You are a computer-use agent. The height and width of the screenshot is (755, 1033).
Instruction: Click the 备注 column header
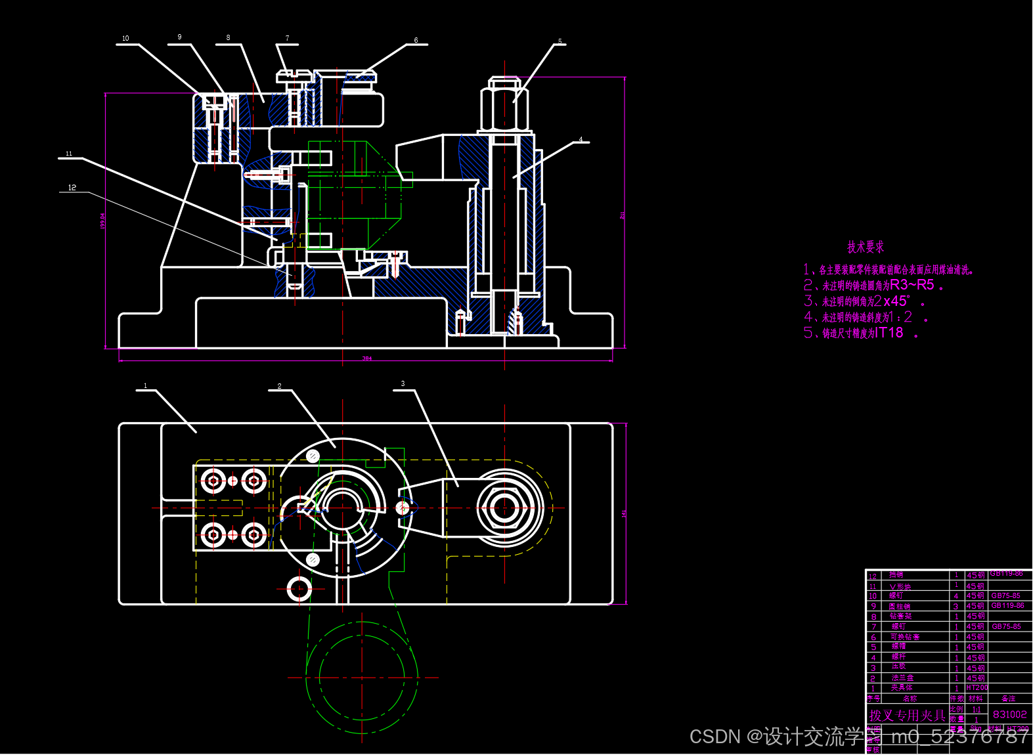[1009, 699]
